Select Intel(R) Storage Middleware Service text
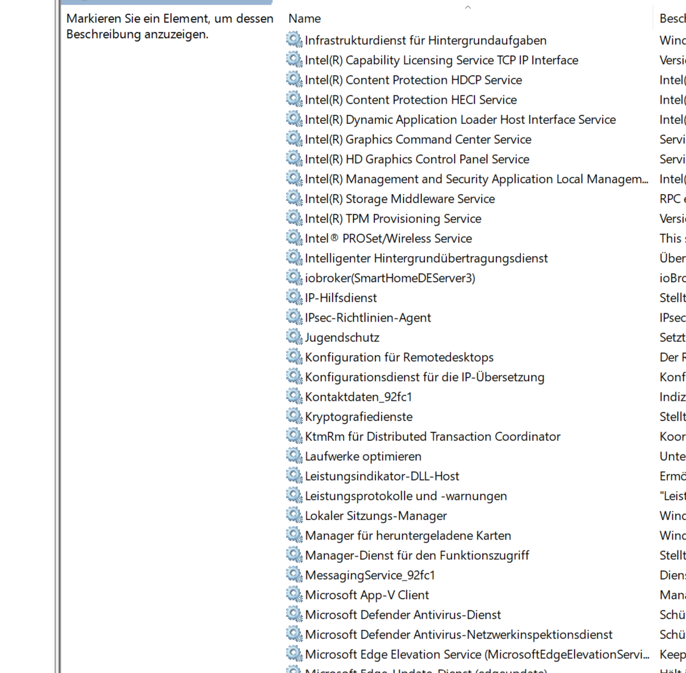686x673 pixels. (x=400, y=198)
